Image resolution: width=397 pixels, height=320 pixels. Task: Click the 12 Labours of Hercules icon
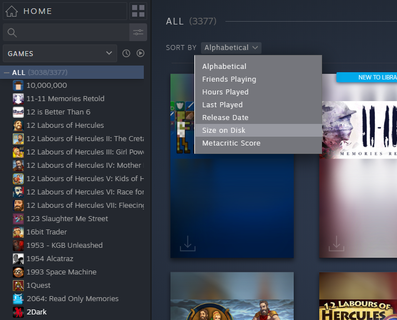click(x=18, y=126)
